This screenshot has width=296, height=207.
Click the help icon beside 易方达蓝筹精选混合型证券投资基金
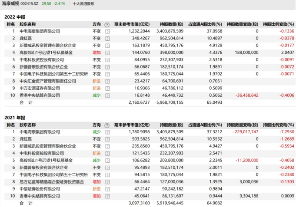pos(107,181)
